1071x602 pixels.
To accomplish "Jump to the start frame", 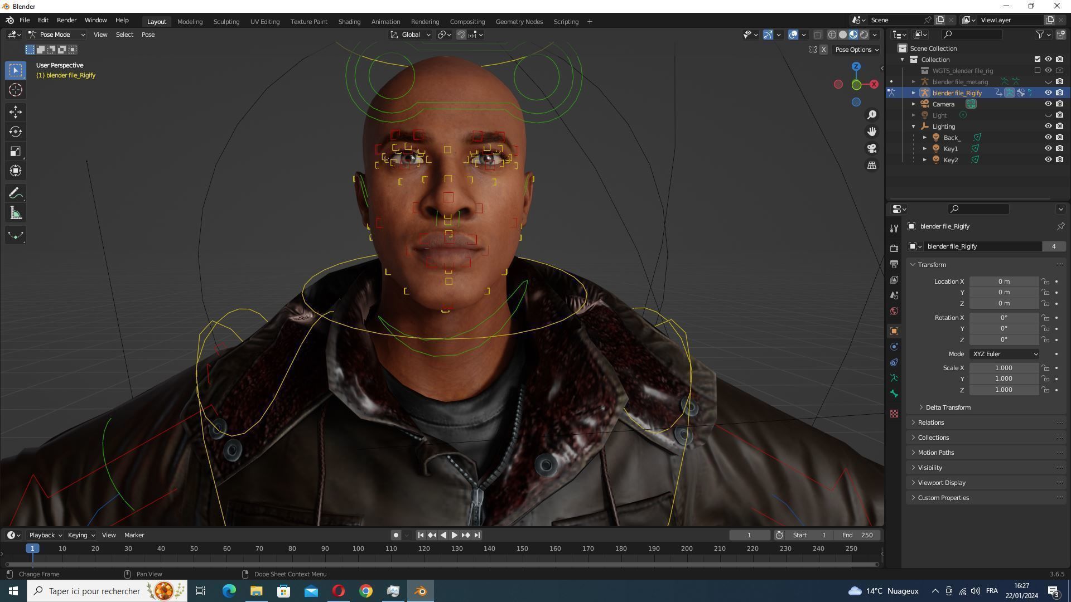I will pyautogui.click(x=421, y=535).
